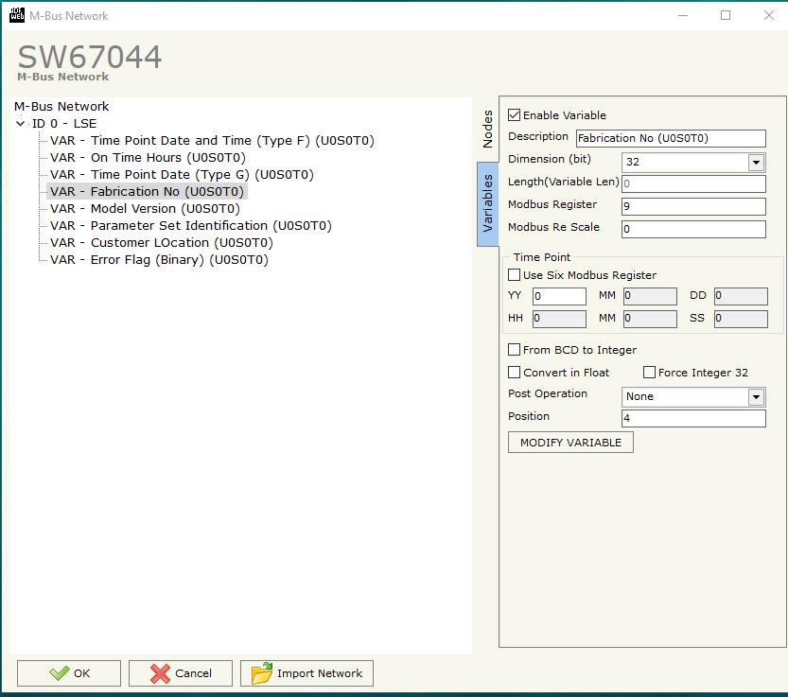Screen dimensions: 788x697
Task: Click the ADFweb app icon in title bar
Action: [17, 15]
